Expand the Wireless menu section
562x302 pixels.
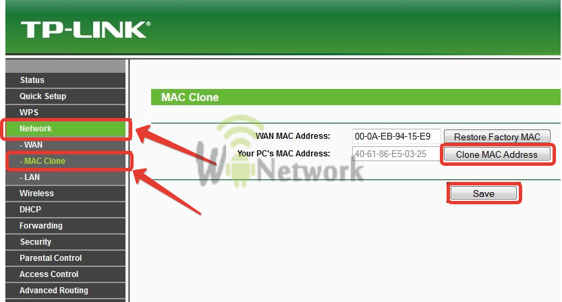(65, 193)
